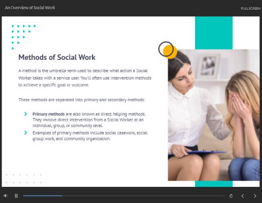Click the course title 'An Overview of Social Work'

click(30, 8)
